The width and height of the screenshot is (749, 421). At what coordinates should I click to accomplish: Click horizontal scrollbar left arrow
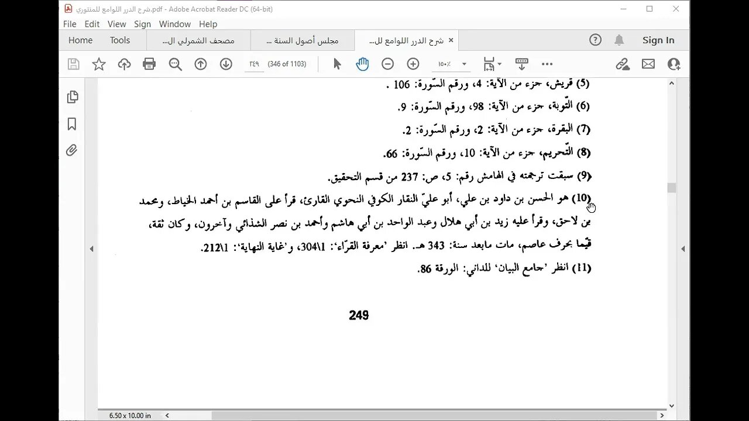pos(167,416)
